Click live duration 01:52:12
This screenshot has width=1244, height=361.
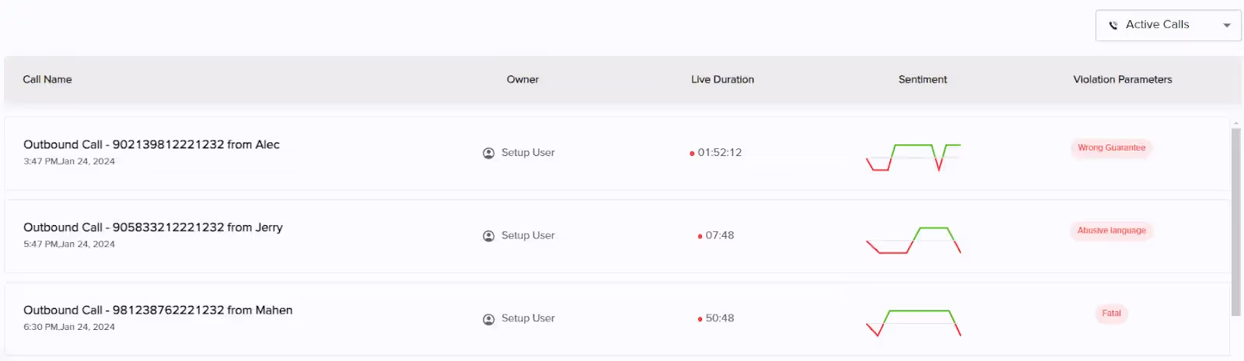[720, 152]
